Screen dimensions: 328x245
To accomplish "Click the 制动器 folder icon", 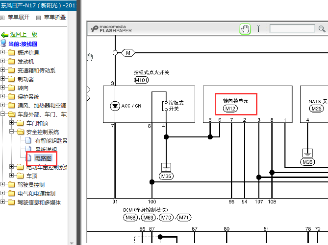I will click(x=11, y=79).
